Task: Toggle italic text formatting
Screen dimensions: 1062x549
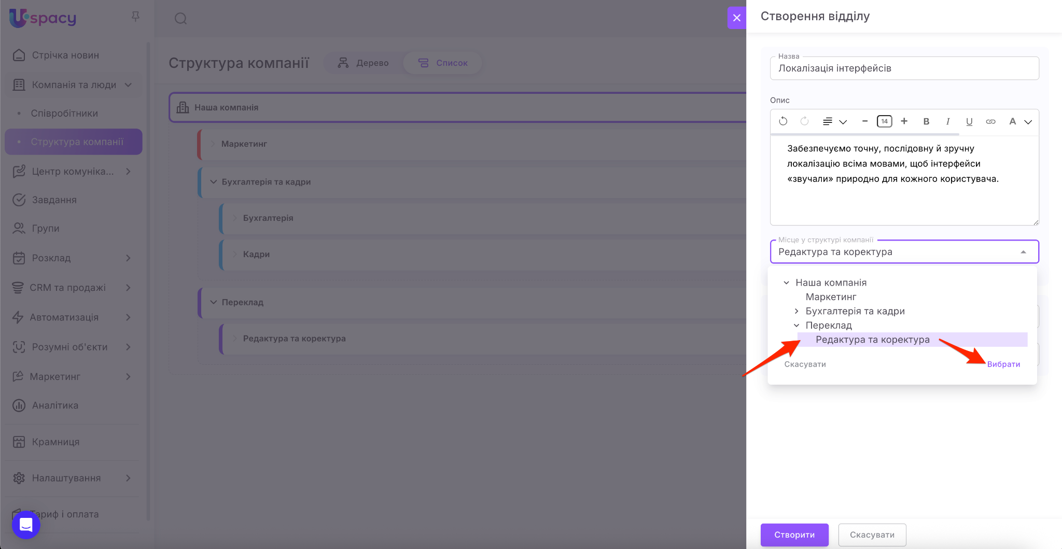Action: point(947,121)
